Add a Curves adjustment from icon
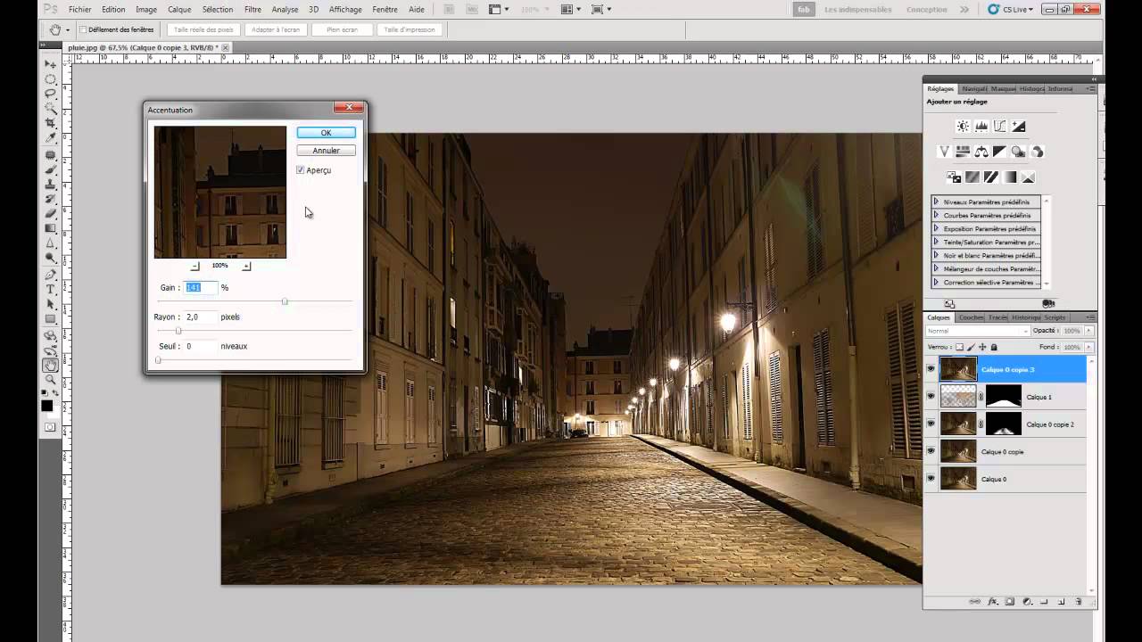The image size is (1142, 642). tap(1000, 127)
